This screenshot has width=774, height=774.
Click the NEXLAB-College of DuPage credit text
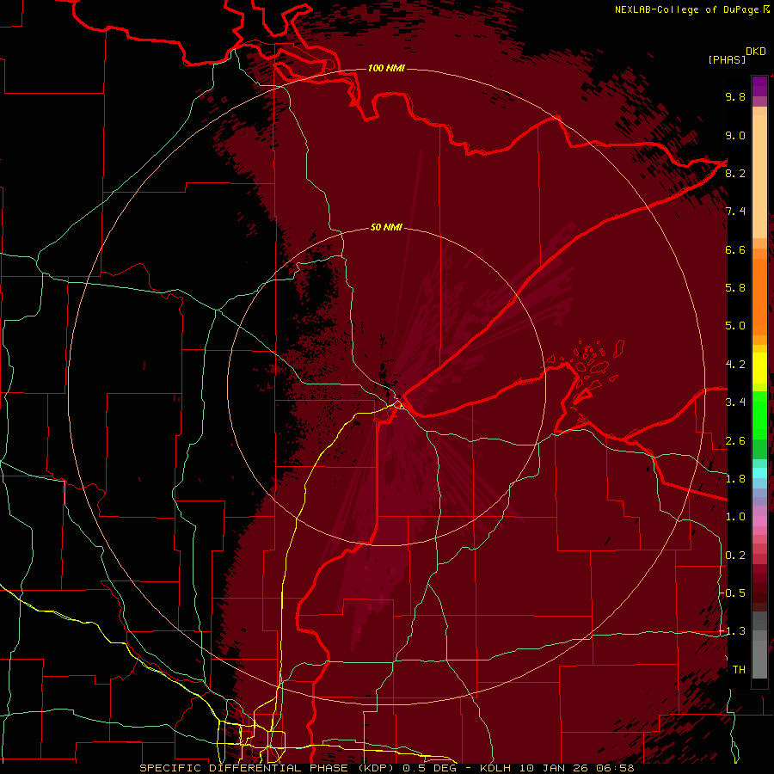688,9
